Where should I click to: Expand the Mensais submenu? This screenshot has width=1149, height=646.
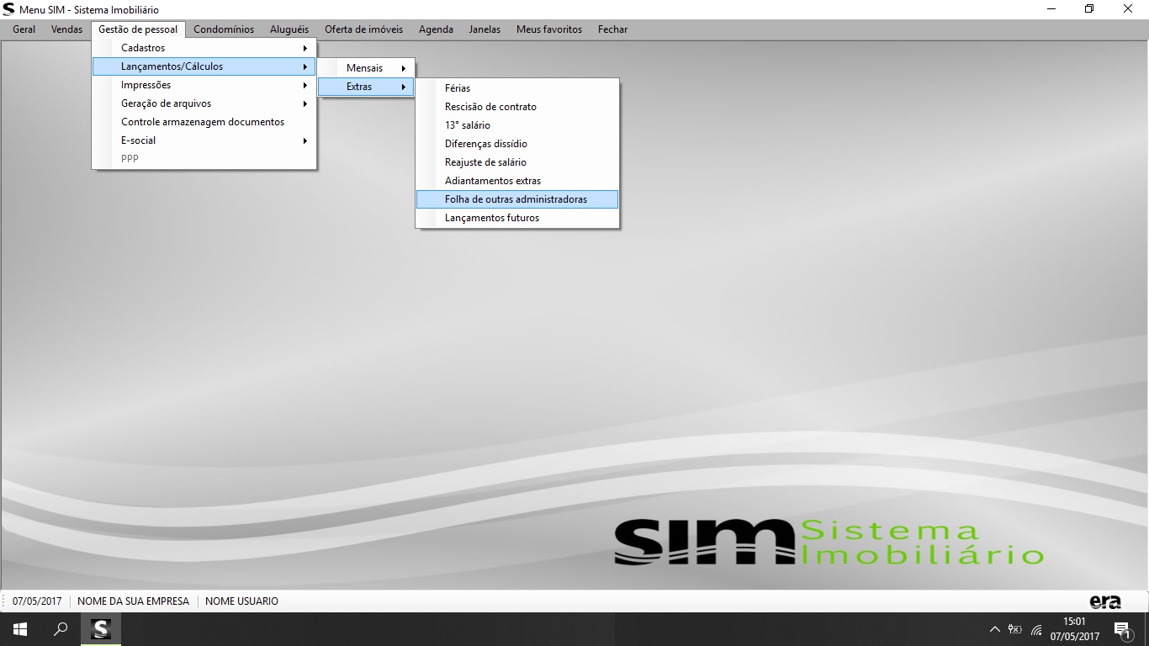click(x=366, y=68)
